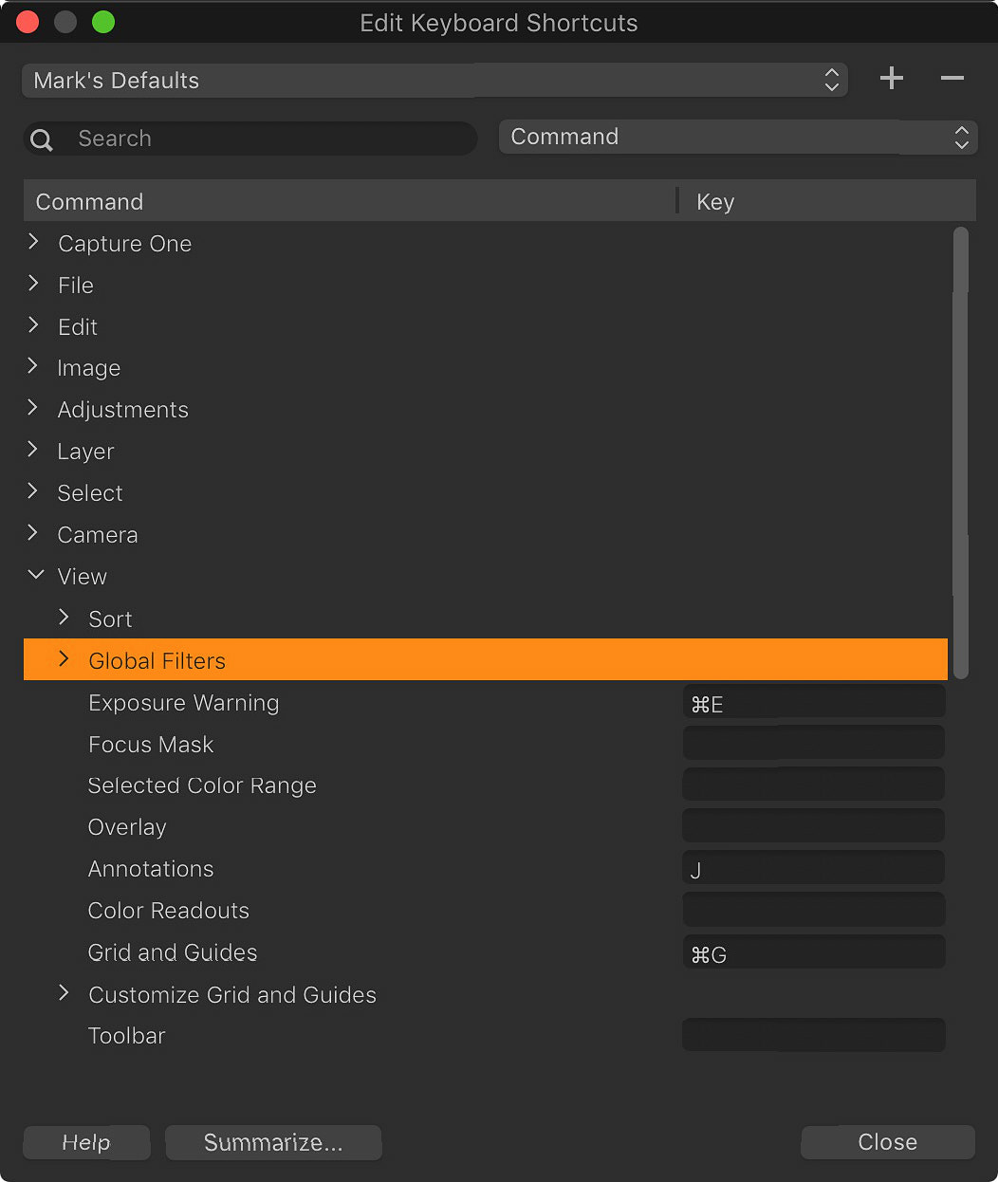Click the plus icon to add shortcut set
Viewport: 998px width, 1182px height.
(x=891, y=79)
